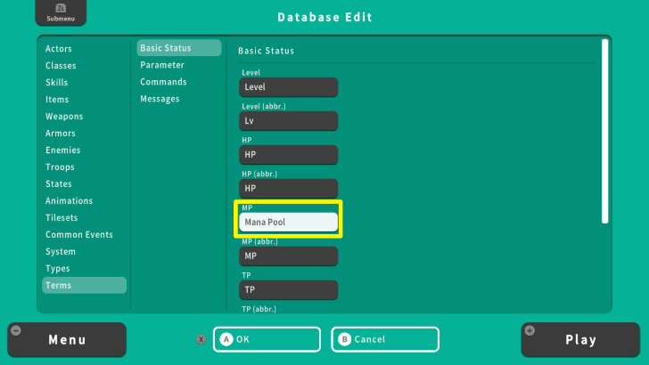The height and width of the screenshot is (365, 649).
Task: Go to the Tilesets category
Action: click(x=62, y=218)
